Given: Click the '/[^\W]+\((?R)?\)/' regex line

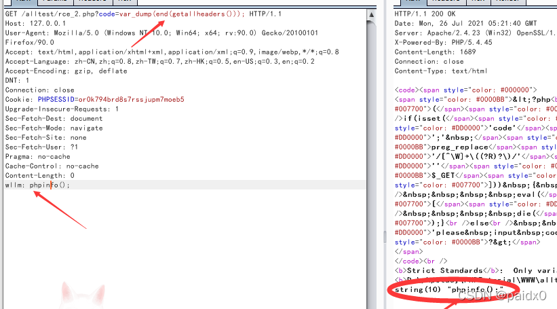Looking at the screenshot, I should (476, 156).
